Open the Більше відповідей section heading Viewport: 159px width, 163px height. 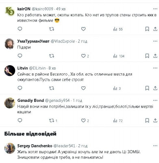[x=30, y=134]
